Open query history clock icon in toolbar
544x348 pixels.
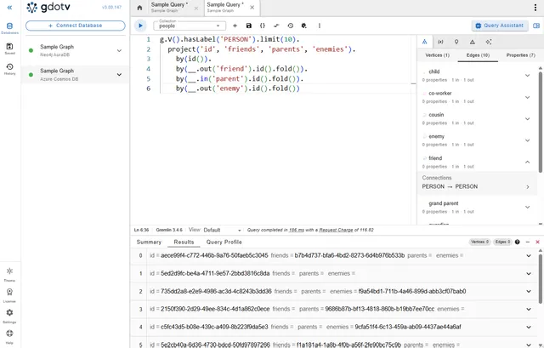point(291,26)
